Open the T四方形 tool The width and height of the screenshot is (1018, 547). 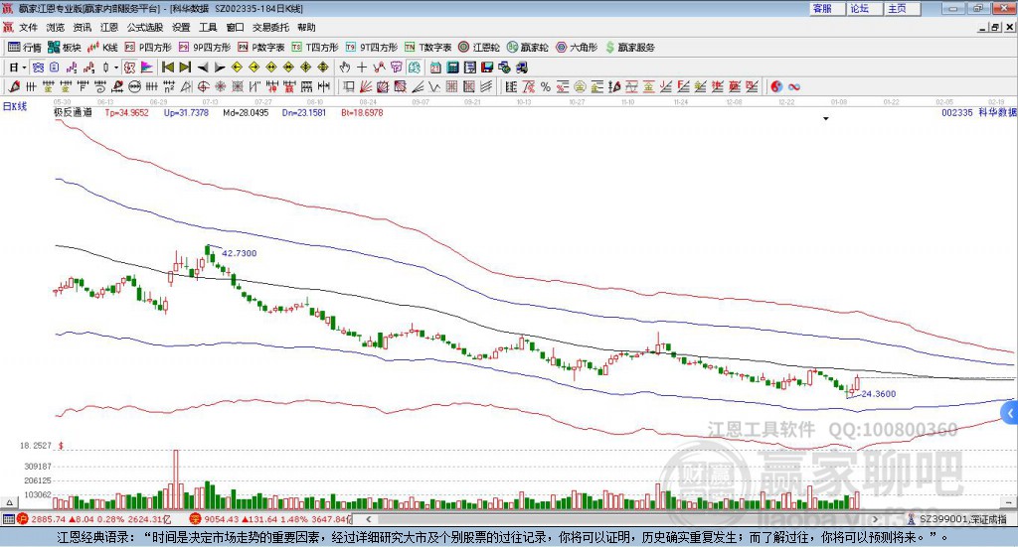coord(315,48)
